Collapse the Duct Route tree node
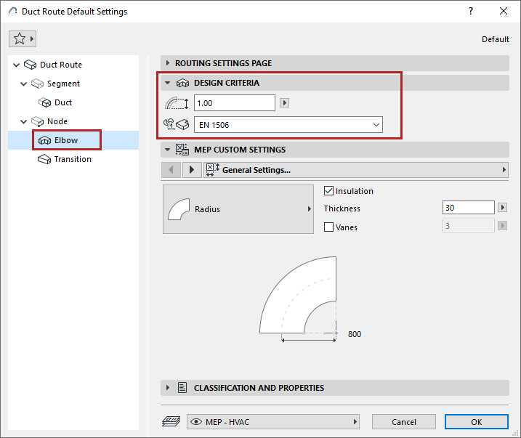Screen dimensions: 521x438 16,65
